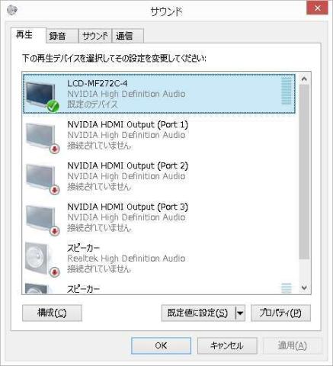Image resolution: width=333 pixels, height=366 pixels.
Task: Click the partially visible bottom スピーカー icon
Action: [x=37, y=288]
